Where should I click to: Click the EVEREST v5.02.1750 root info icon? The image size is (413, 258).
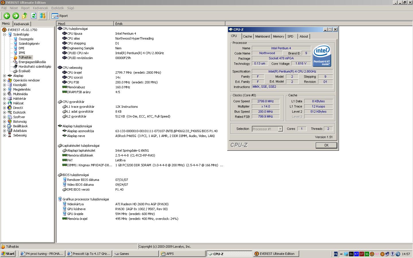coord(4,30)
